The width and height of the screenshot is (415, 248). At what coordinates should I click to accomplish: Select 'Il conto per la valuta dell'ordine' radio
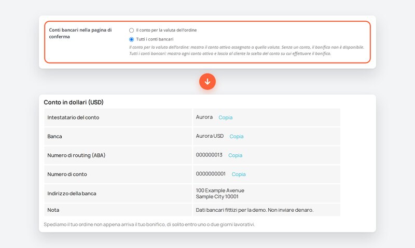pyautogui.click(x=131, y=30)
